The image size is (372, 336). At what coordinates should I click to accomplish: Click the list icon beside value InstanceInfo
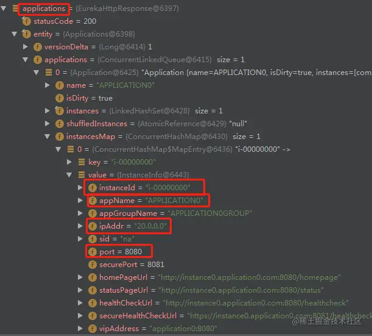[x=82, y=175]
